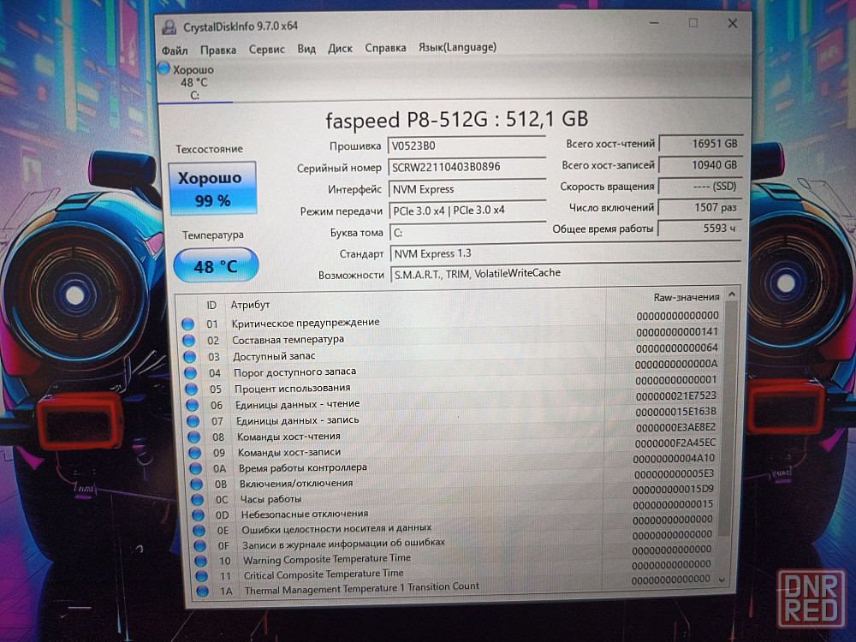
Task: Click status icon for attribute 02 Составная температура
Action: (x=189, y=341)
